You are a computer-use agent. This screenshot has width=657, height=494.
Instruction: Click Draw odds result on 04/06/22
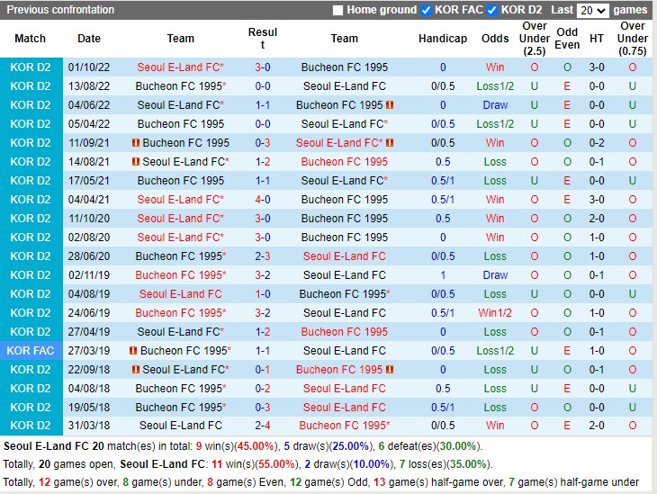tap(495, 105)
